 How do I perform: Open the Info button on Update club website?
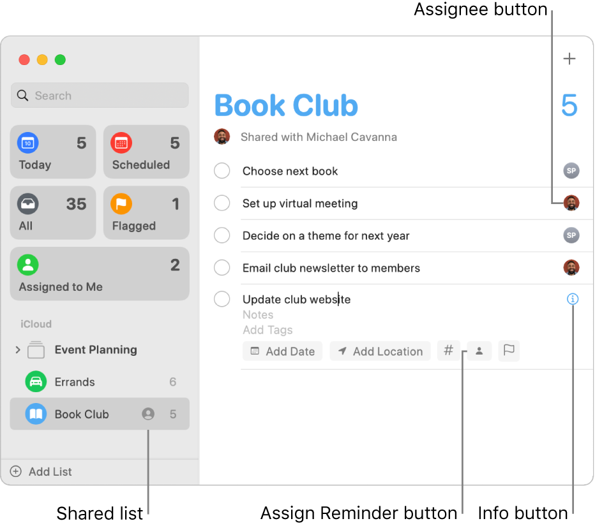573,299
